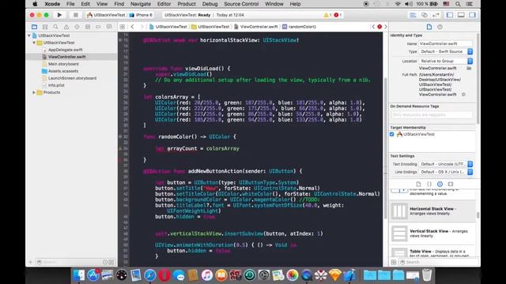This screenshot has width=506, height=284.
Task: Open Safari from the Dock
Action: 150,275
